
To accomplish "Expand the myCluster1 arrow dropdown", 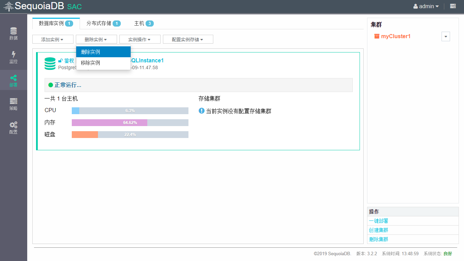I will 446,36.
